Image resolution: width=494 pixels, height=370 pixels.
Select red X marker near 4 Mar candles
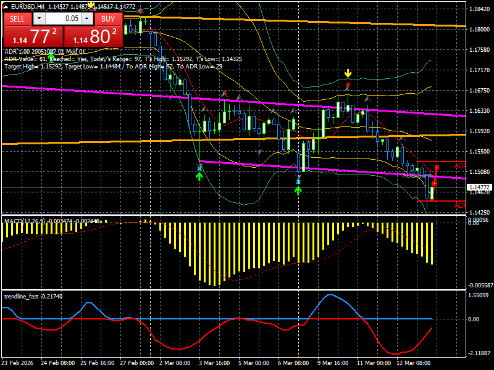(x=224, y=93)
